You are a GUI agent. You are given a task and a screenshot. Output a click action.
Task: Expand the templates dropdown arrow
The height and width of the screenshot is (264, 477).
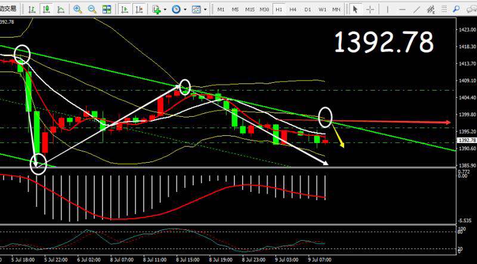[205, 10]
